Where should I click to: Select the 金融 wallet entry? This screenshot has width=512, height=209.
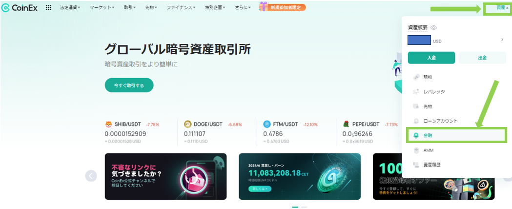click(456, 135)
